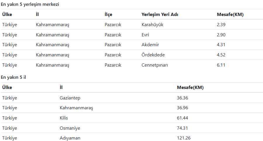Click the Akdemir settlement name
263x141 pixels.
[x=150, y=45]
